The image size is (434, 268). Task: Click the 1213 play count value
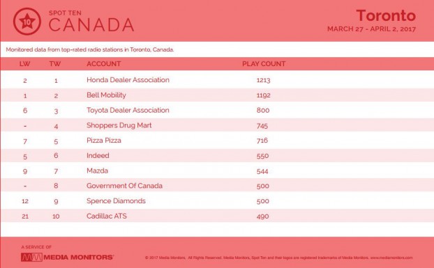tap(263, 80)
